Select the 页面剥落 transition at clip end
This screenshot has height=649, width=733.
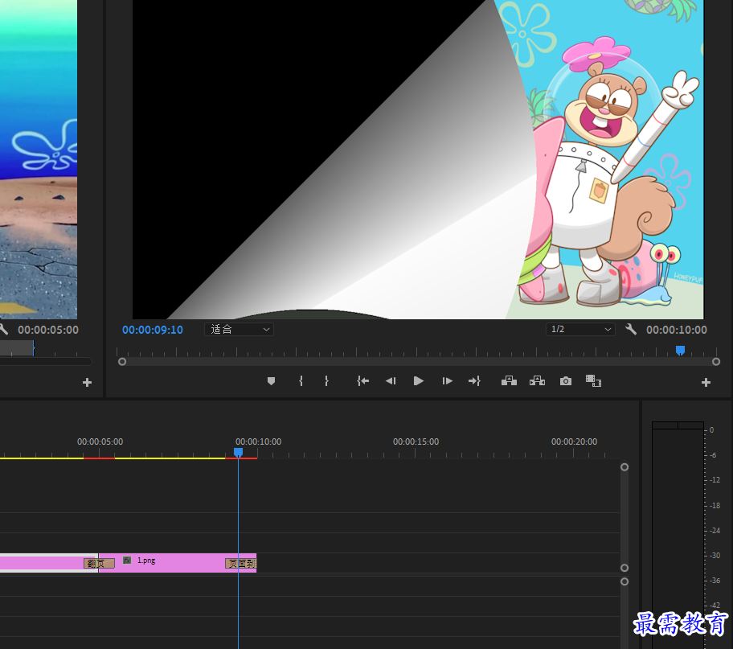241,564
